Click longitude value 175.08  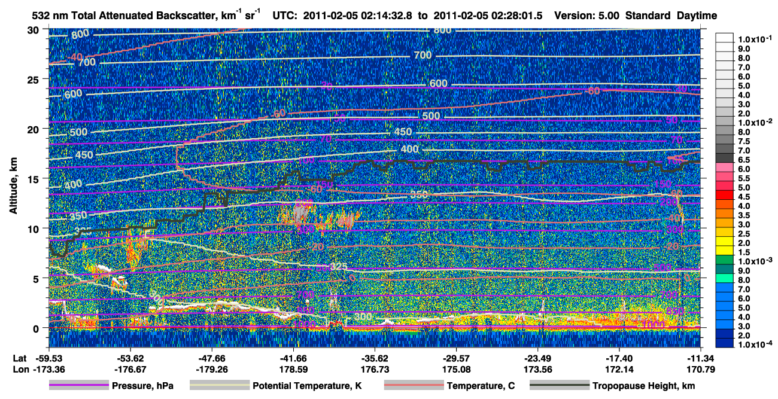coord(456,369)
